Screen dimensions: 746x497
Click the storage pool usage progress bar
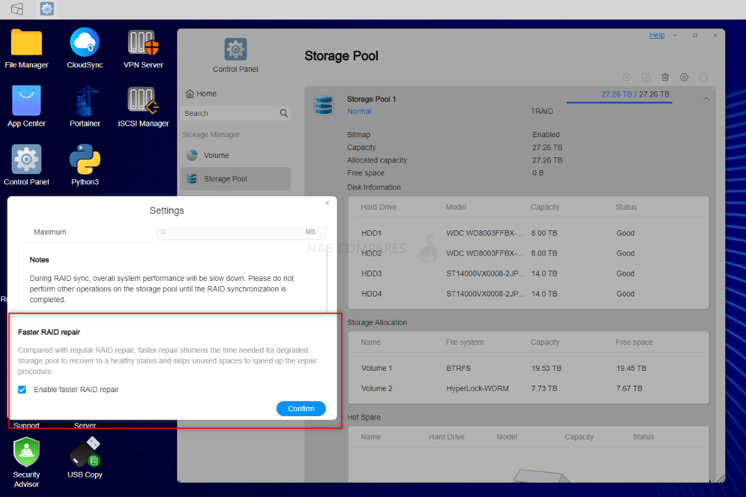pyautogui.click(x=619, y=102)
